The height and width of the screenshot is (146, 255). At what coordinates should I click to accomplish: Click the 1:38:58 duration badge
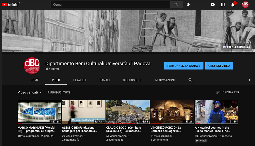coord(143,122)
